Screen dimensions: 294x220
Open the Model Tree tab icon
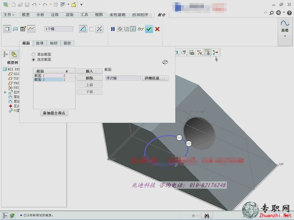pyautogui.click(x=5, y=54)
